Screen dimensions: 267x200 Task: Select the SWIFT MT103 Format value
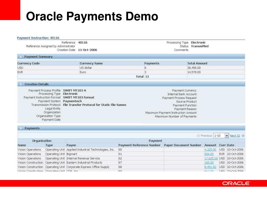(x=78, y=97)
